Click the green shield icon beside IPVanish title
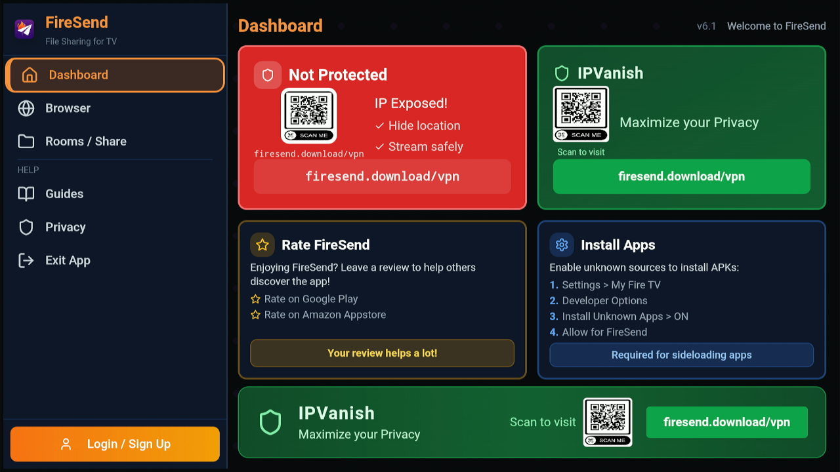The image size is (840, 472). [562, 73]
